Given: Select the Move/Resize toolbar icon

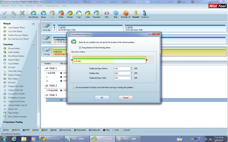Looking at the screenshot, I should pos(33,14).
